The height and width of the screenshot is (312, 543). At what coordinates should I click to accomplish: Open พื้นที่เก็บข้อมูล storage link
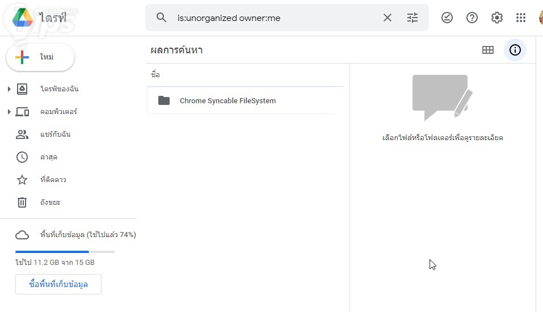(88, 235)
